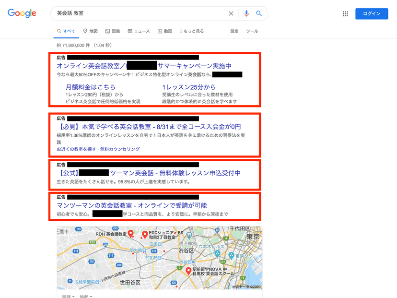Open the Google apps grid icon
Viewport: 397px width, 298px height.
tap(345, 14)
